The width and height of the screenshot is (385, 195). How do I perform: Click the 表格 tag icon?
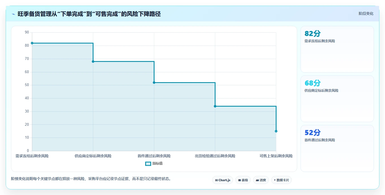pyautogui.click(x=240, y=180)
